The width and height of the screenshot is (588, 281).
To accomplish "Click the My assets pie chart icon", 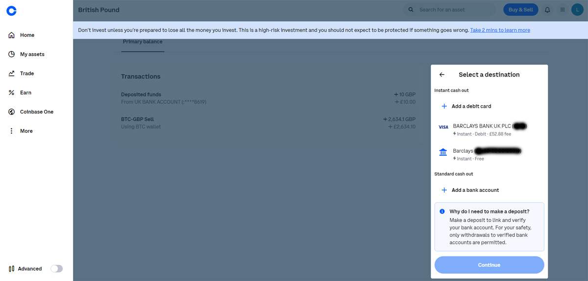I will [12, 54].
